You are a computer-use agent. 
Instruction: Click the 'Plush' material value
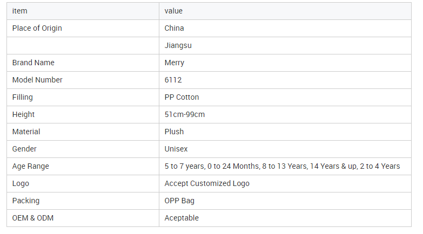point(174,132)
